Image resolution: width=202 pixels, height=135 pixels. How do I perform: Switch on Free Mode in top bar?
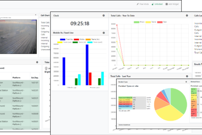tap(143, 4)
